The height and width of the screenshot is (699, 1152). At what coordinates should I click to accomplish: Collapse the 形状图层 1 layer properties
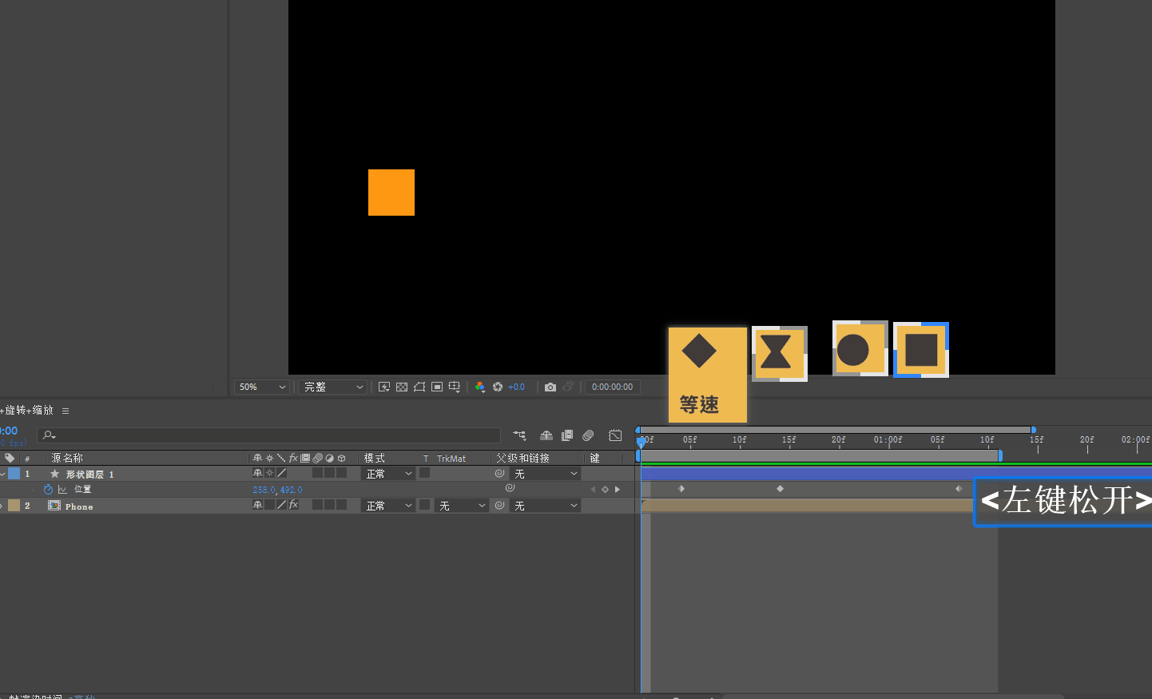click(x=2, y=474)
